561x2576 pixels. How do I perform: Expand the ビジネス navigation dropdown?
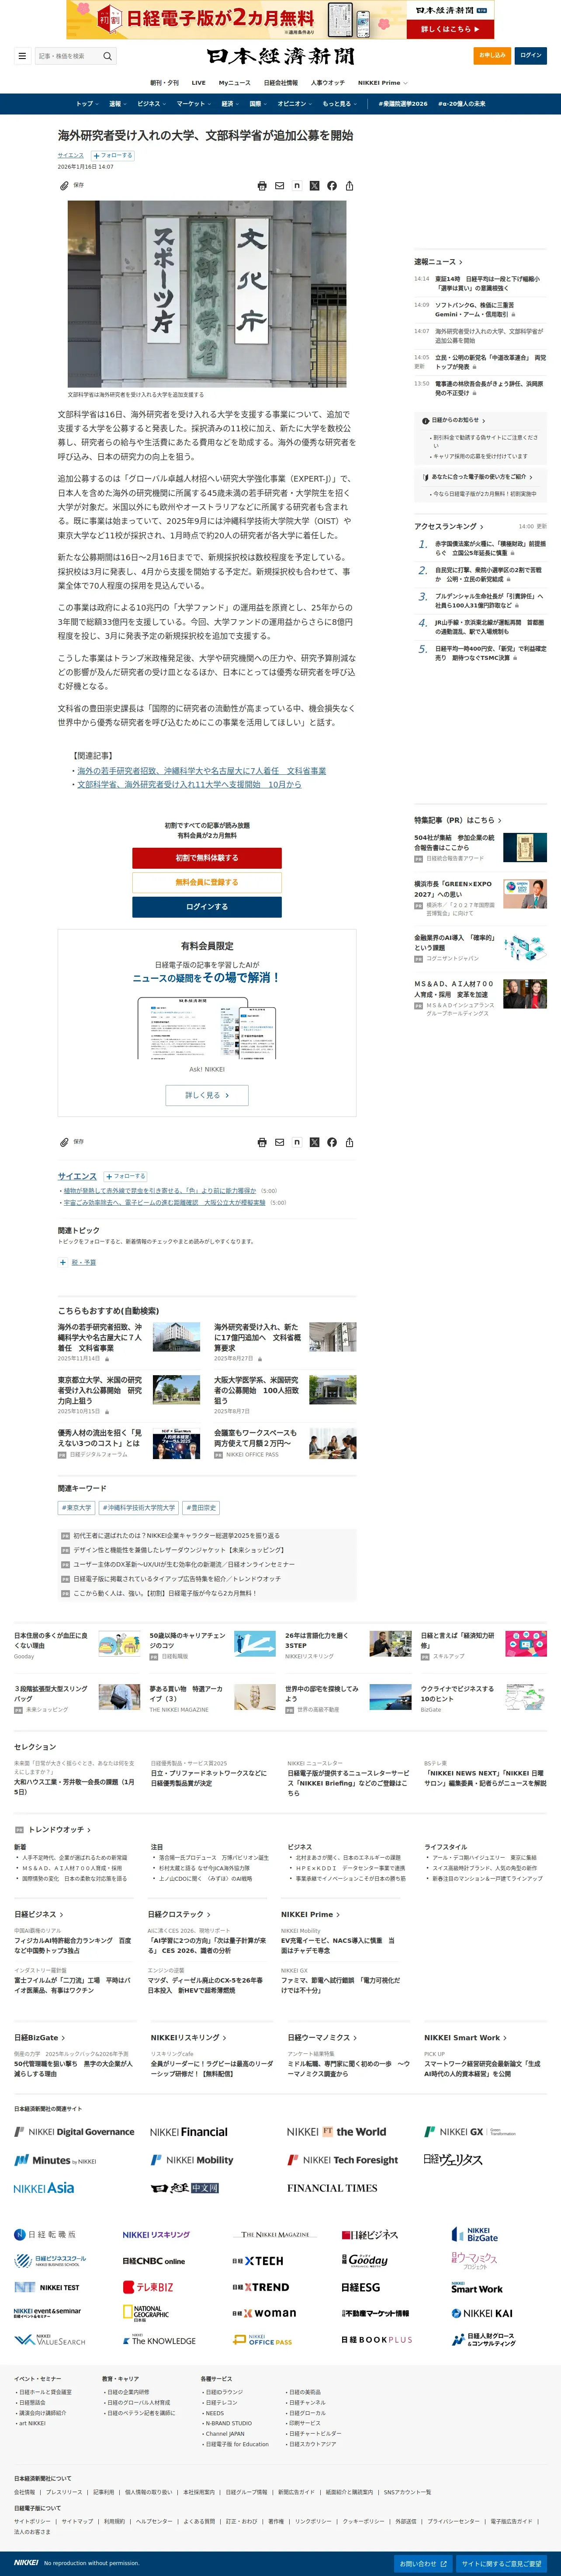pyautogui.click(x=151, y=104)
